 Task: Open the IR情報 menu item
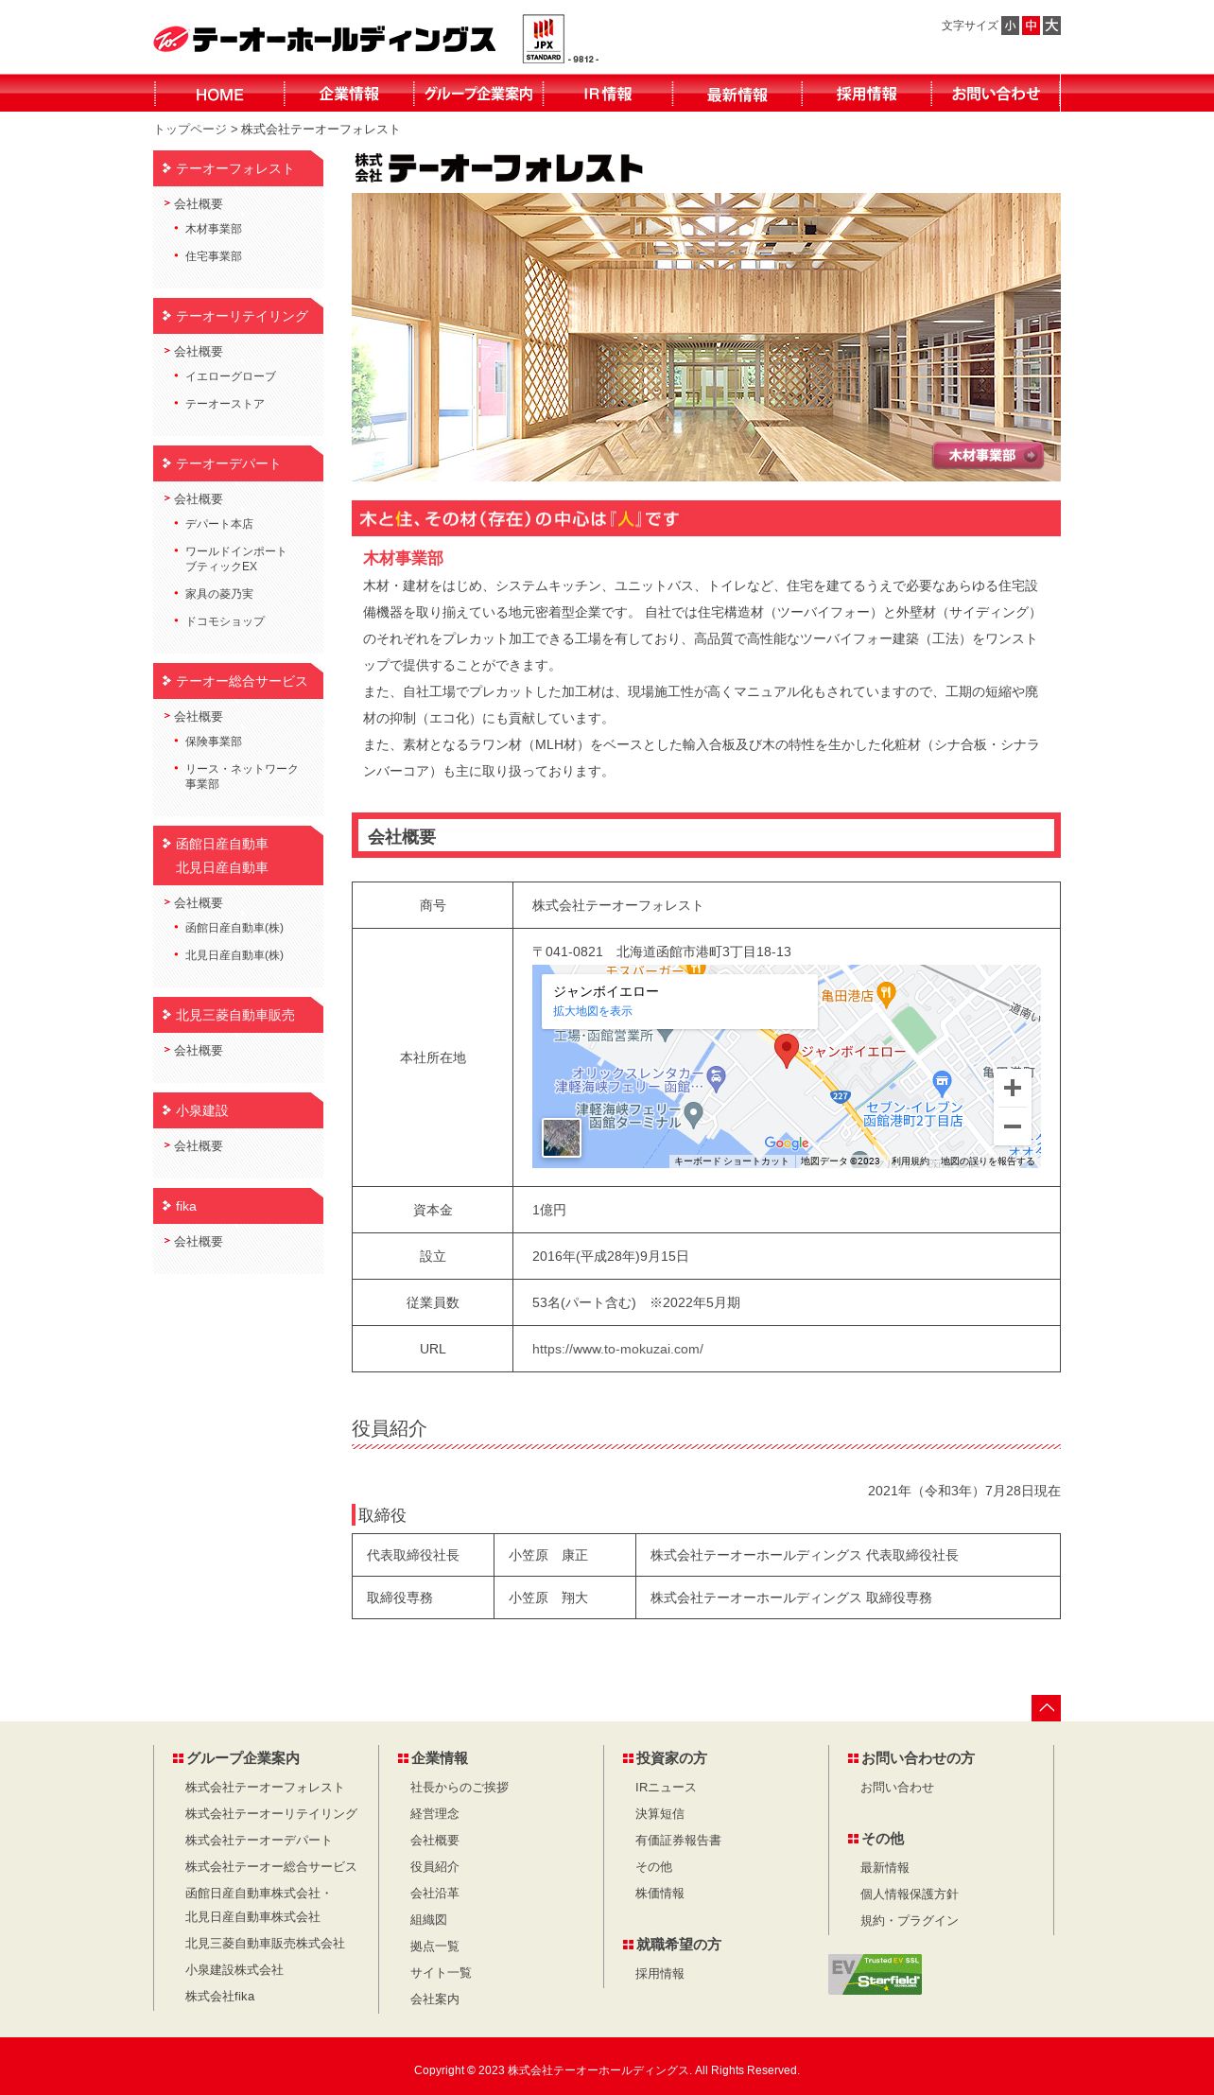click(x=608, y=94)
